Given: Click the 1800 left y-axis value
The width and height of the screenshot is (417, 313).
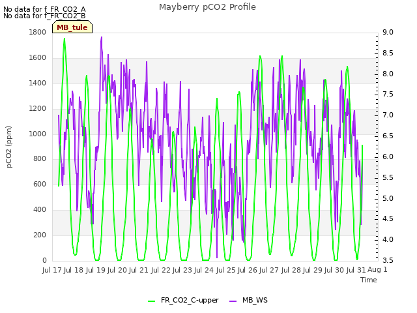Looking at the screenshot, I should [x=38, y=32].
